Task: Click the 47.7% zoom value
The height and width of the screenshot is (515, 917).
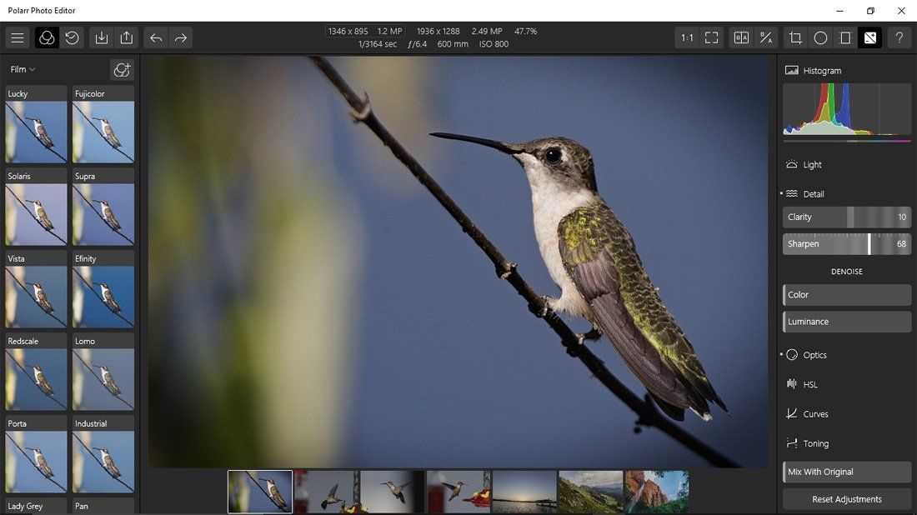Action: click(525, 32)
